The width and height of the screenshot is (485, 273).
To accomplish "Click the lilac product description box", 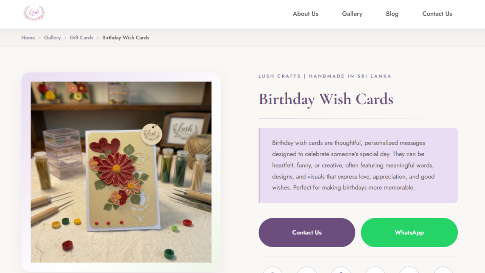I will (358, 165).
